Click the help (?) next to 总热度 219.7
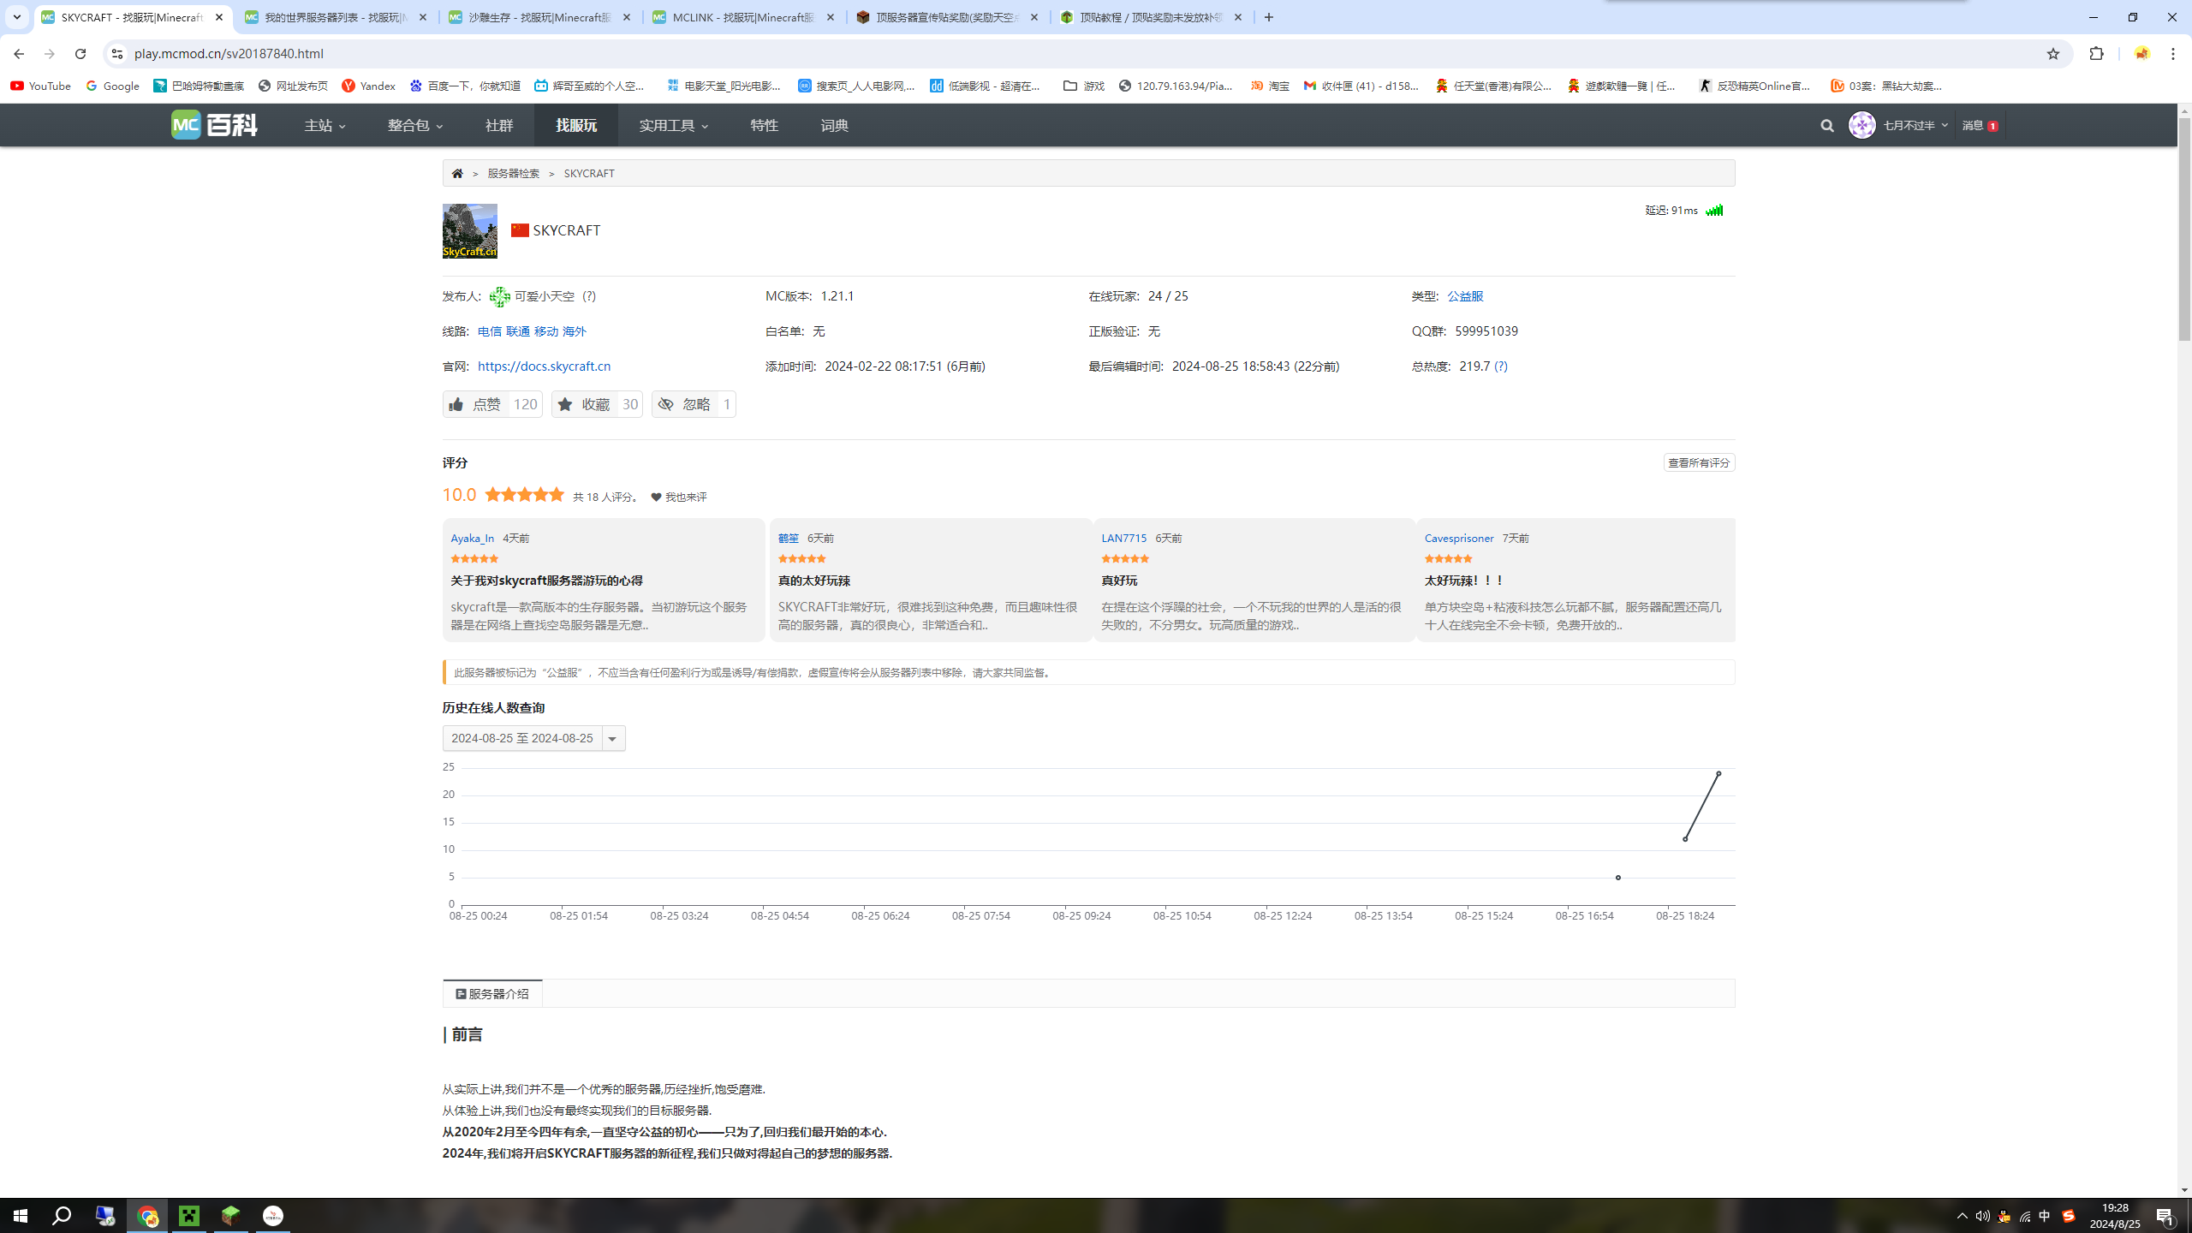 tap(1501, 366)
